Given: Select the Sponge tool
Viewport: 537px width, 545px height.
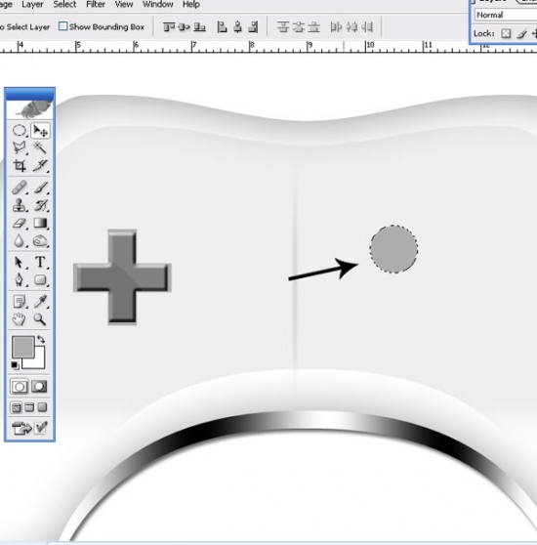Looking at the screenshot, I should 40,240.
